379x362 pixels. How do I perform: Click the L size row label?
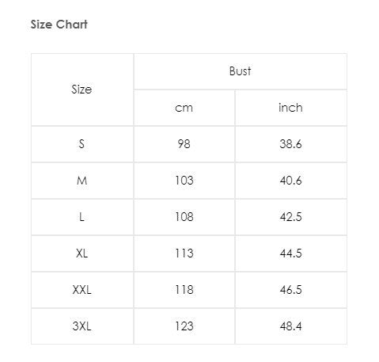click(x=82, y=217)
